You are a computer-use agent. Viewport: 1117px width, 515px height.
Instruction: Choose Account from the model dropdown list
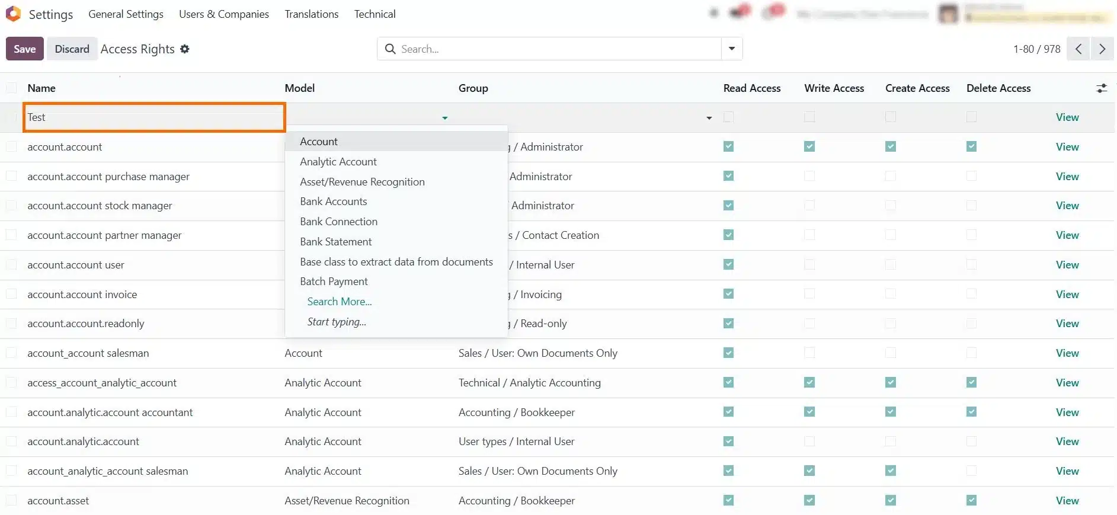pyautogui.click(x=396, y=142)
